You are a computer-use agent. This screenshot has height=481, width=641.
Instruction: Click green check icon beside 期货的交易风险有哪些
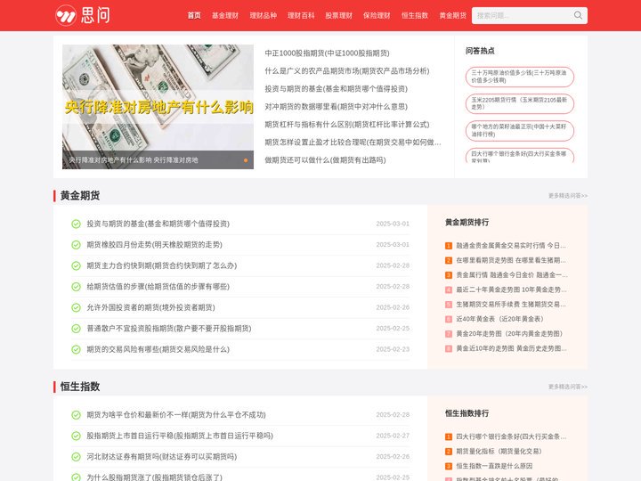click(76, 350)
